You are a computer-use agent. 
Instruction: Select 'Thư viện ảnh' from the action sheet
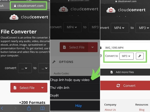(x=59, y=88)
